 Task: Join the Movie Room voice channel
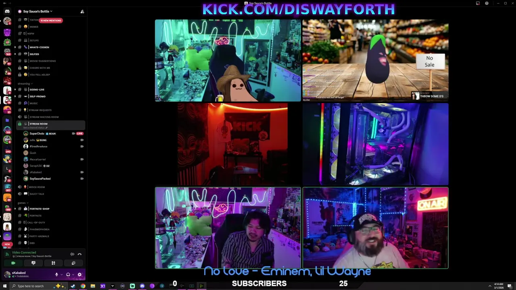[x=50, y=187]
